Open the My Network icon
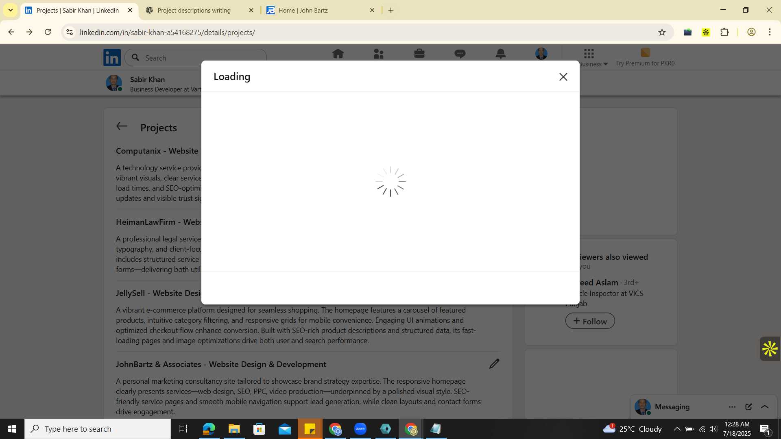 pos(379,54)
